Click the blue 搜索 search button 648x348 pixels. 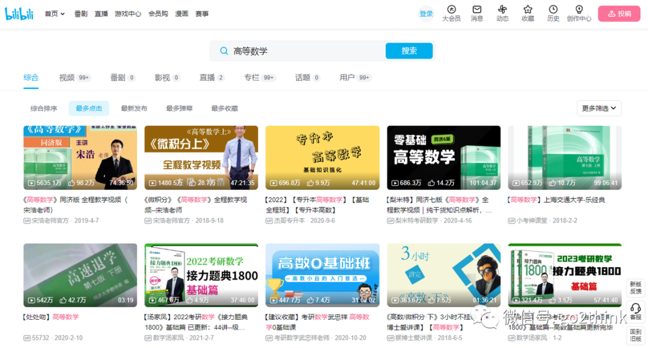pyautogui.click(x=409, y=52)
